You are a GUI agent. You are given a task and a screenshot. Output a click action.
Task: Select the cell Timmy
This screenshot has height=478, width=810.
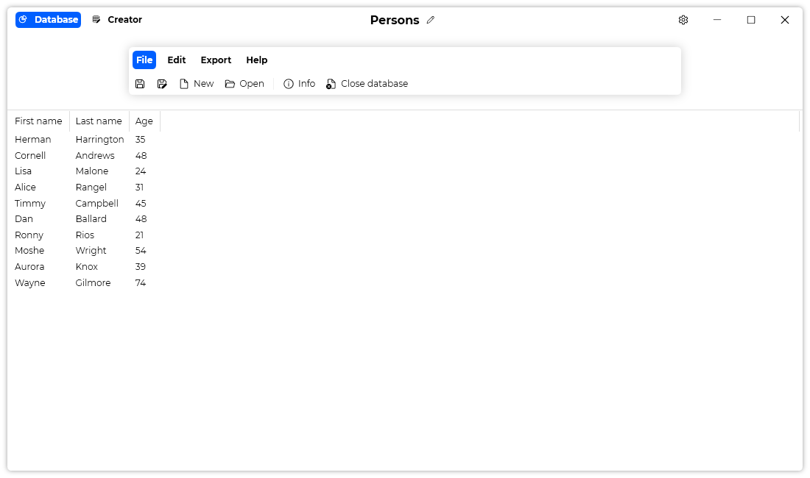point(30,203)
